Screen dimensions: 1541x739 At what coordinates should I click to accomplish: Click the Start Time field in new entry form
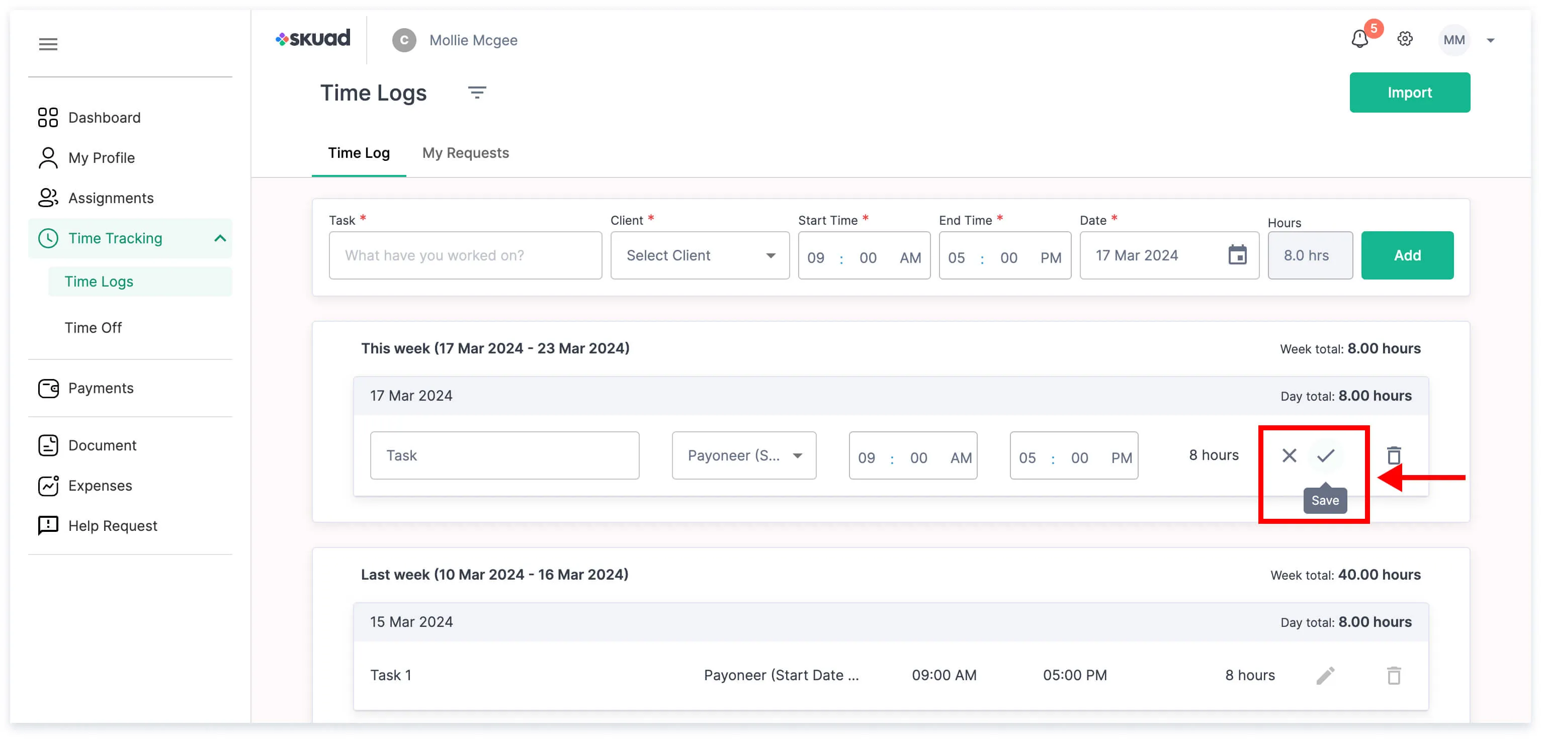pyautogui.click(x=864, y=255)
